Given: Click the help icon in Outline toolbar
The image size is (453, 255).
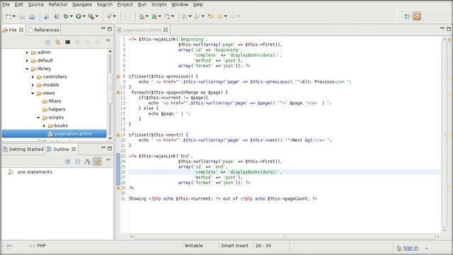Looking at the screenshot, I should tap(67, 161).
